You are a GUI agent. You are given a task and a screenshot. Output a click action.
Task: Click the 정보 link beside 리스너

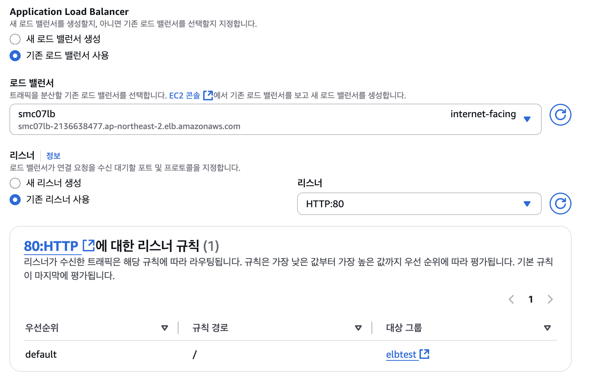click(53, 156)
